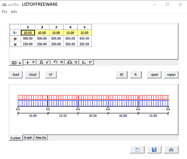187x159 pixels.
Task: Switch to the Graph tab
Action: click(28, 137)
